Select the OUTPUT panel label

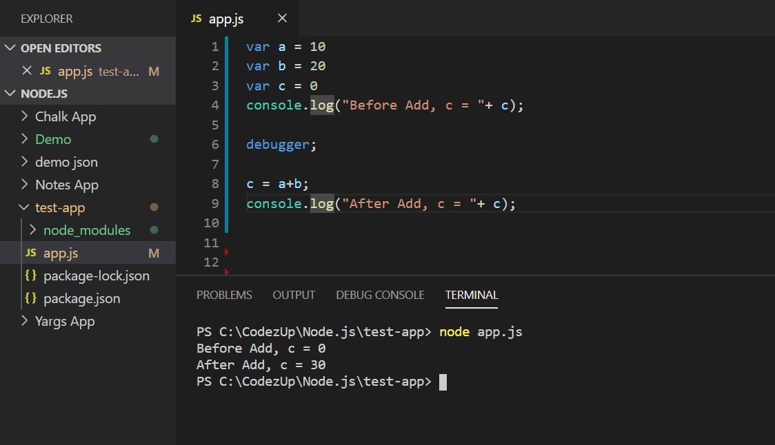[294, 294]
